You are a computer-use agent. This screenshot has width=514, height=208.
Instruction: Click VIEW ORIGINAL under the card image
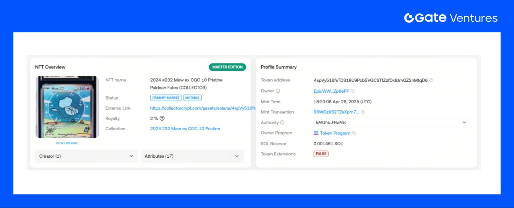point(67,143)
